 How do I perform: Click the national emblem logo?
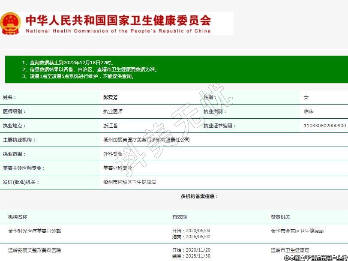coord(10,23)
